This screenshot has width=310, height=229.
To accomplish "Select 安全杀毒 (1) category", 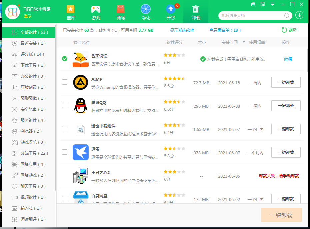I will (28, 109).
